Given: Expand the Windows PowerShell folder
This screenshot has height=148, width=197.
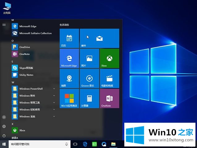Looking at the screenshot, I should [x=34, y=89].
